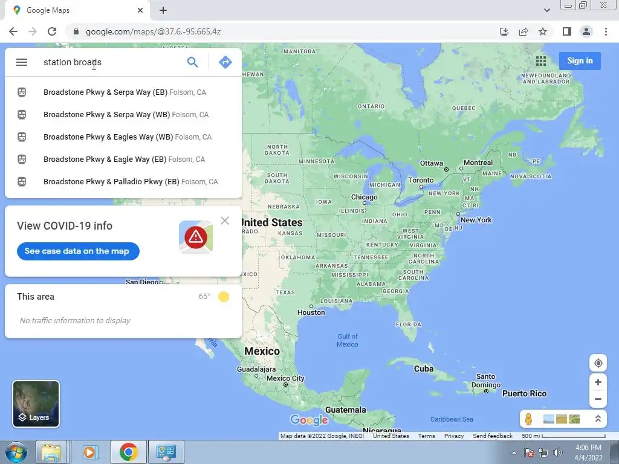Click transit icon beside Serpa Way (EB)
619x464 pixels.
click(x=22, y=92)
